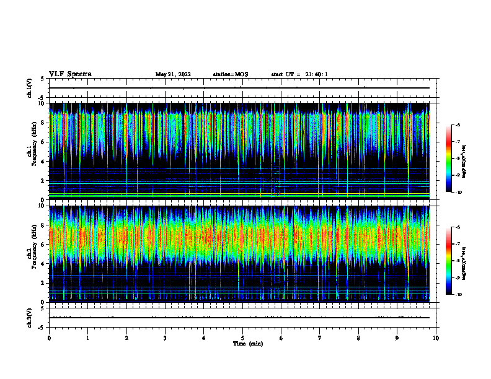This screenshot has width=491, height=379.
Task: Click the "ch.1(V)" axis label
Action: pos(29,88)
